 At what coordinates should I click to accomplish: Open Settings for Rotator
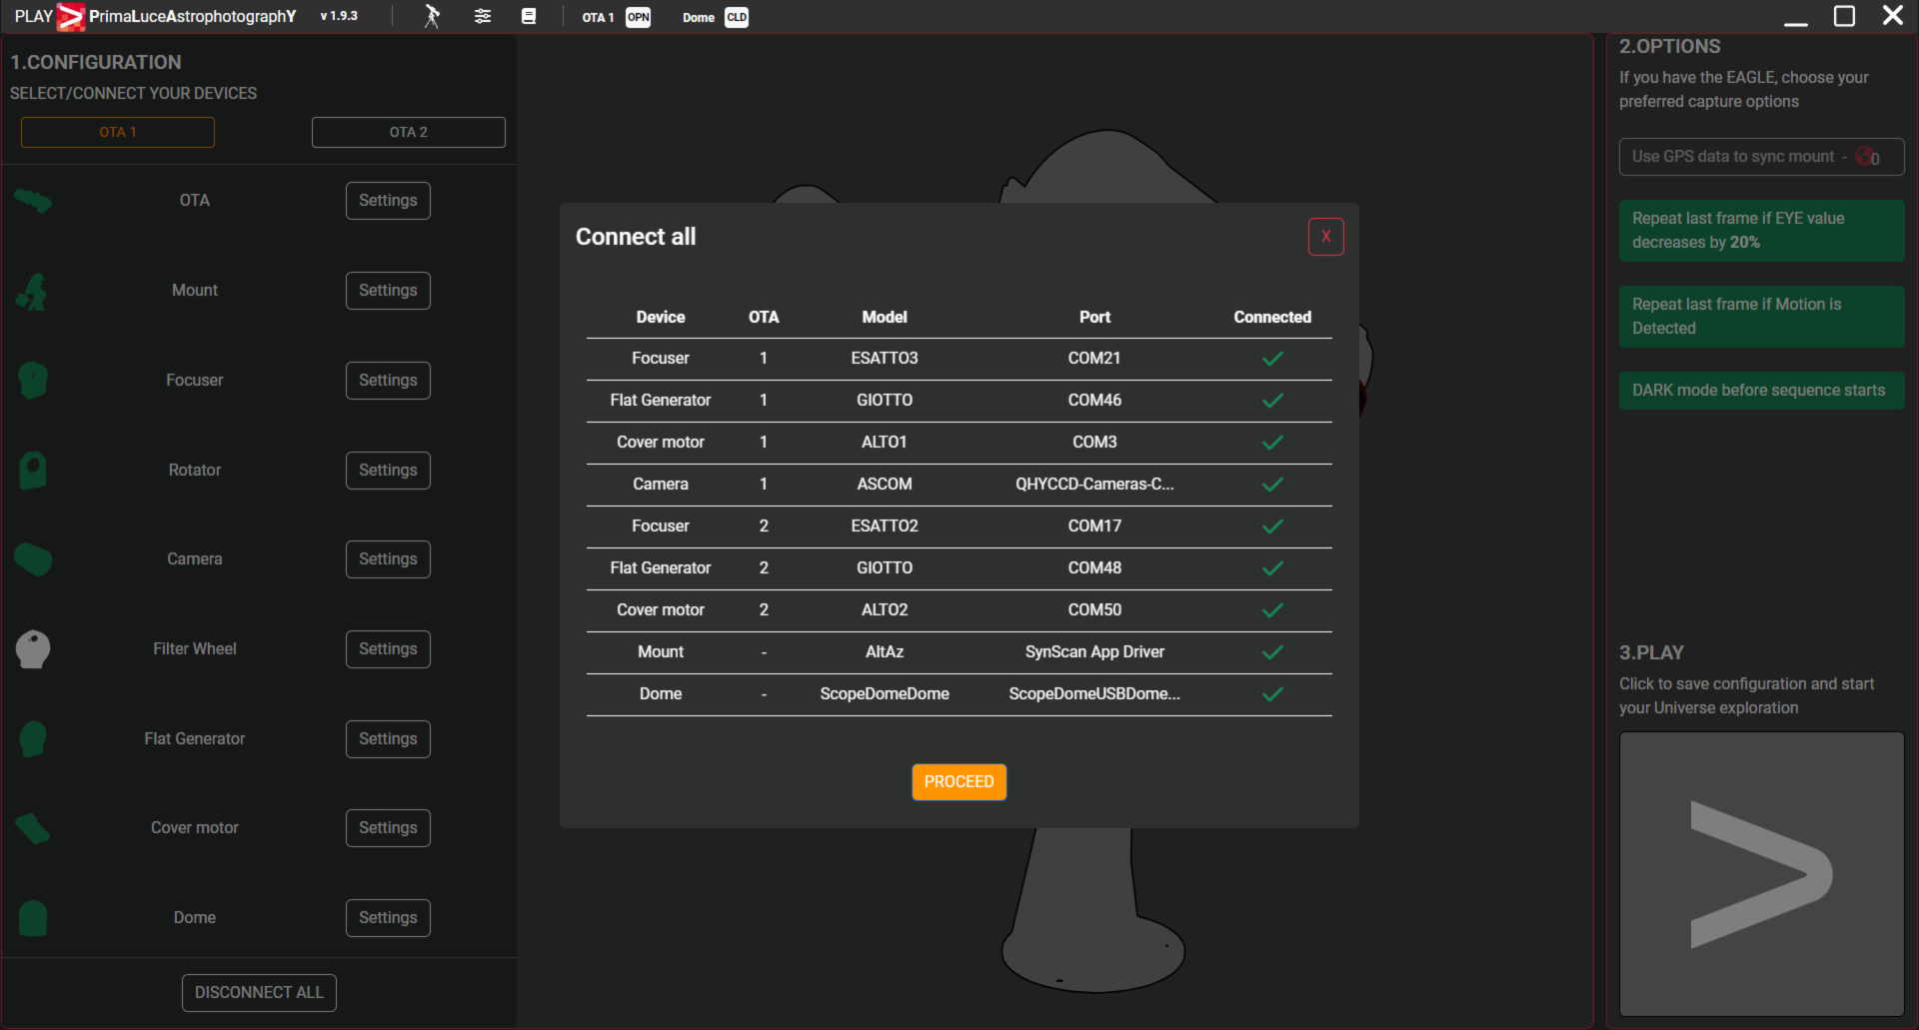point(388,471)
